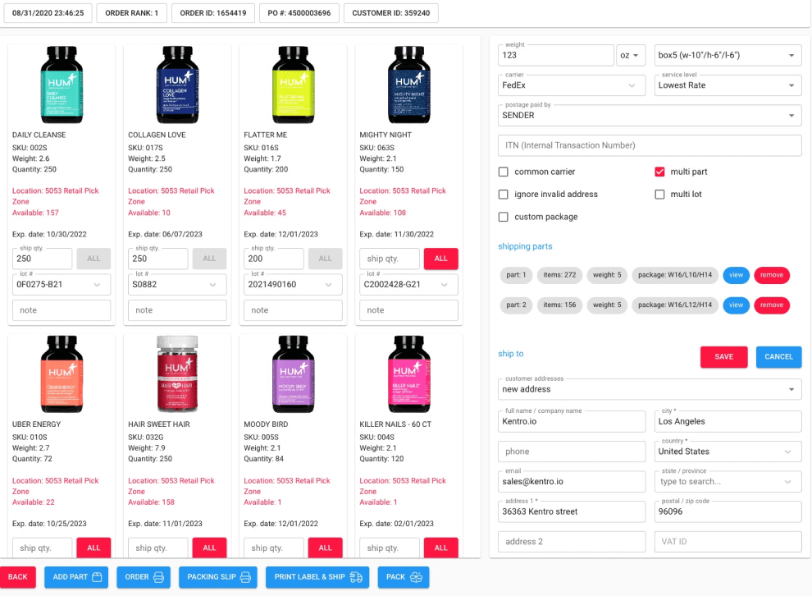Click the shipping parts heading
The height and width of the screenshot is (596, 812).
[525, 247]
